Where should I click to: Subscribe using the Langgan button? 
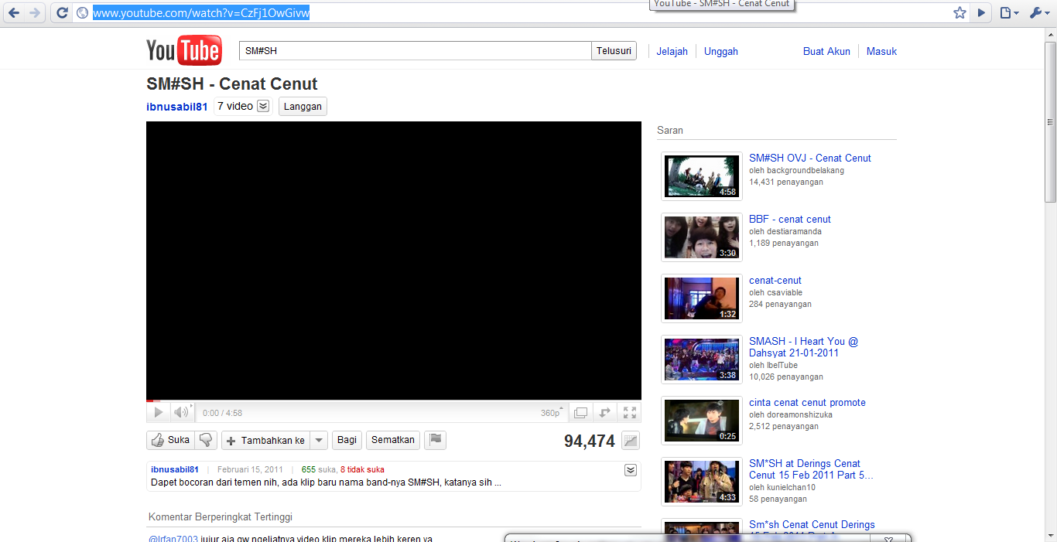303,107
